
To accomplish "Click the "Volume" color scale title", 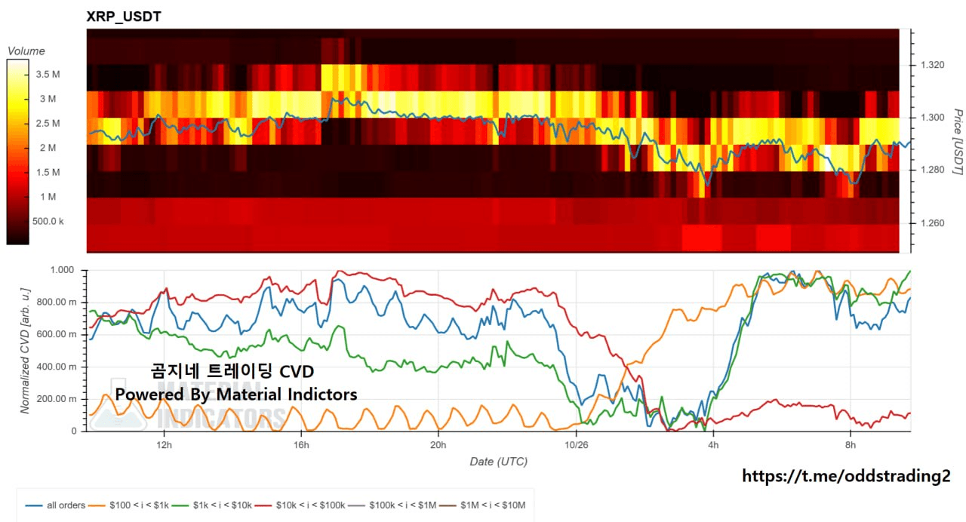I will point(26,51).
